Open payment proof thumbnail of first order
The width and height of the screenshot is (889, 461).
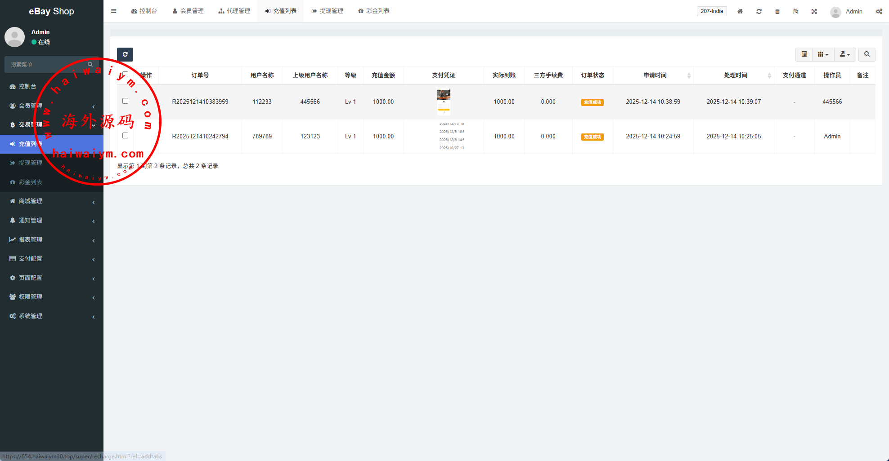(x=444, y=102)
